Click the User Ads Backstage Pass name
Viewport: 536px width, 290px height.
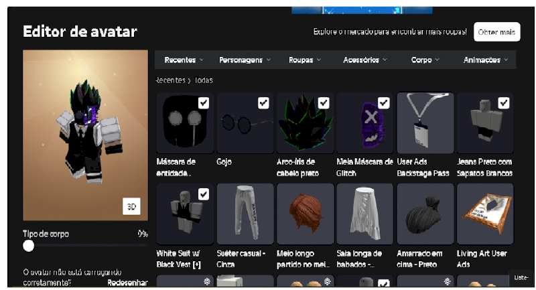point(423,167)
